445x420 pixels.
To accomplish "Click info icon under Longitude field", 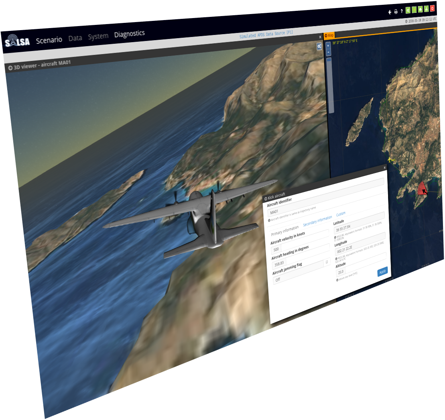I will click(336, 259).
